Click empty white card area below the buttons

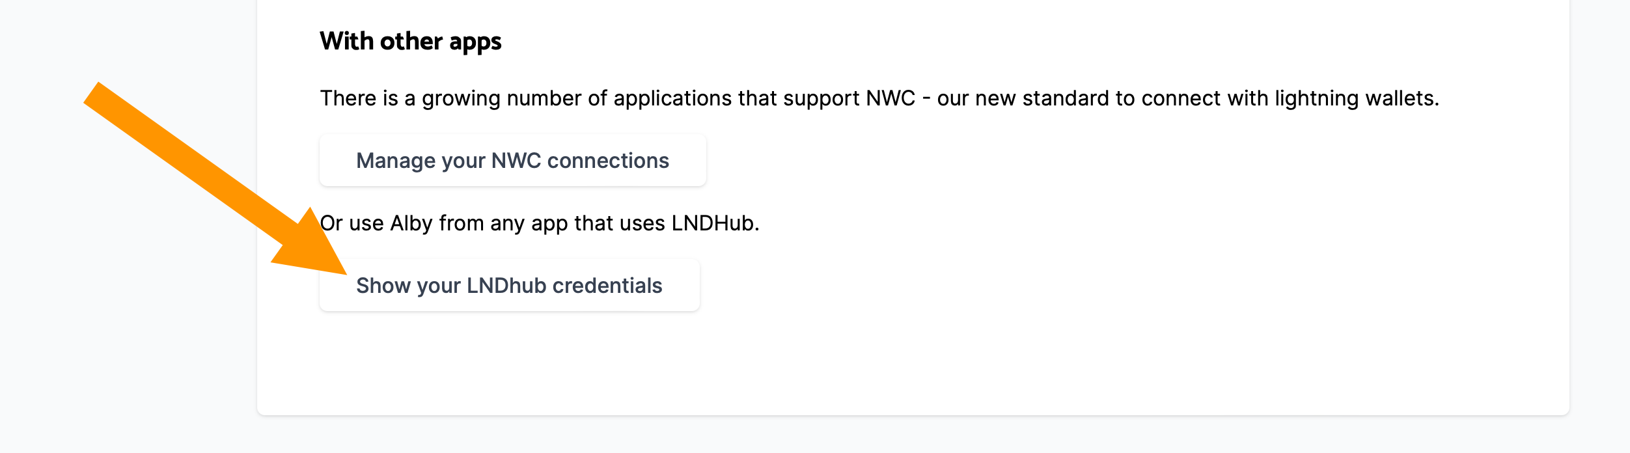[x=911, y=364]
